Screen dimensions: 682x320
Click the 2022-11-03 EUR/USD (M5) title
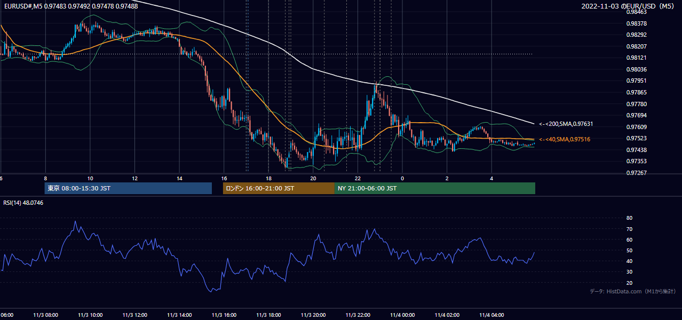(x=628, y=6)
